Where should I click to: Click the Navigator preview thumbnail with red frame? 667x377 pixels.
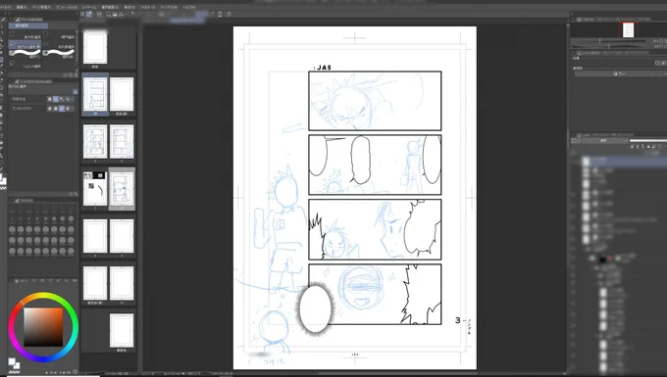point(629,30)
